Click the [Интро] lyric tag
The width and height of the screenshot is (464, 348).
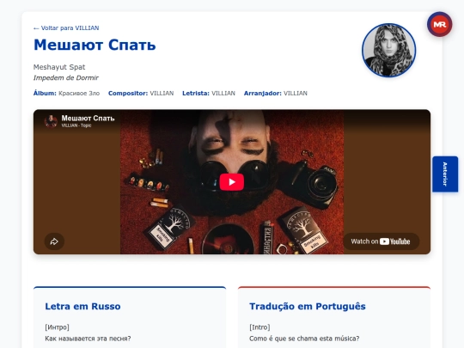coord(57,327)
